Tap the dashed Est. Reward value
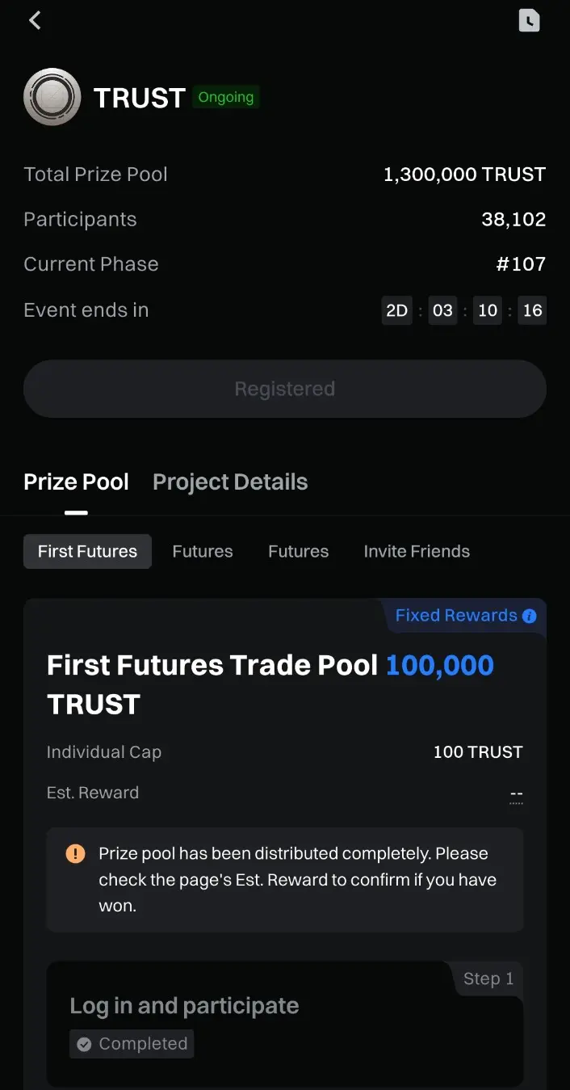The height and width of the screenshot is (1090, 570). click(x=517, y=796)
